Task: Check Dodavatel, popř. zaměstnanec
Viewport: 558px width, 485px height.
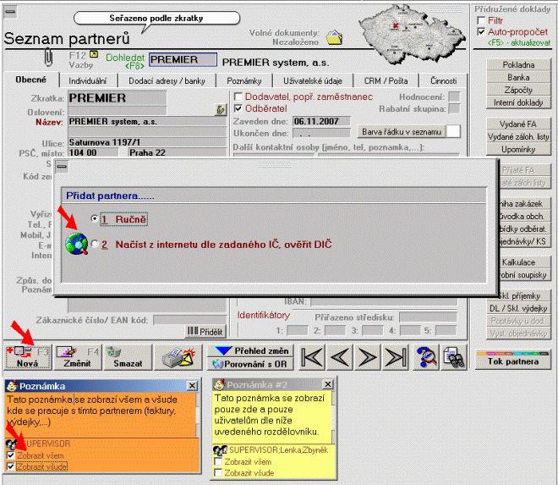Action: tap(238, 96)
